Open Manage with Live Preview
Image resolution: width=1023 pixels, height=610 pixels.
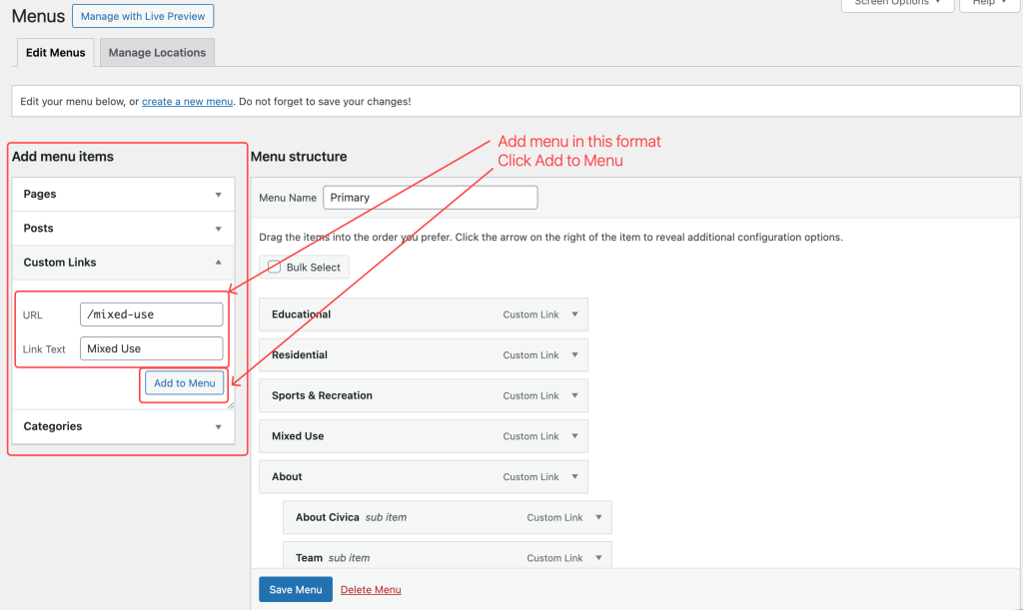point(143,17)
